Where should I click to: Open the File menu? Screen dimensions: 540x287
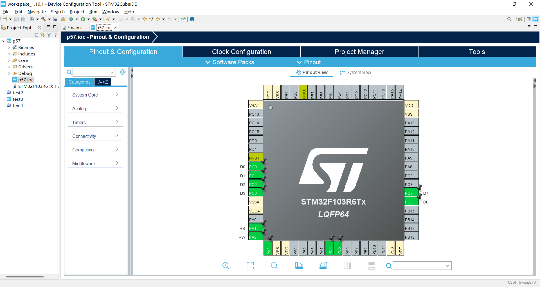click(x=6, y=12)
